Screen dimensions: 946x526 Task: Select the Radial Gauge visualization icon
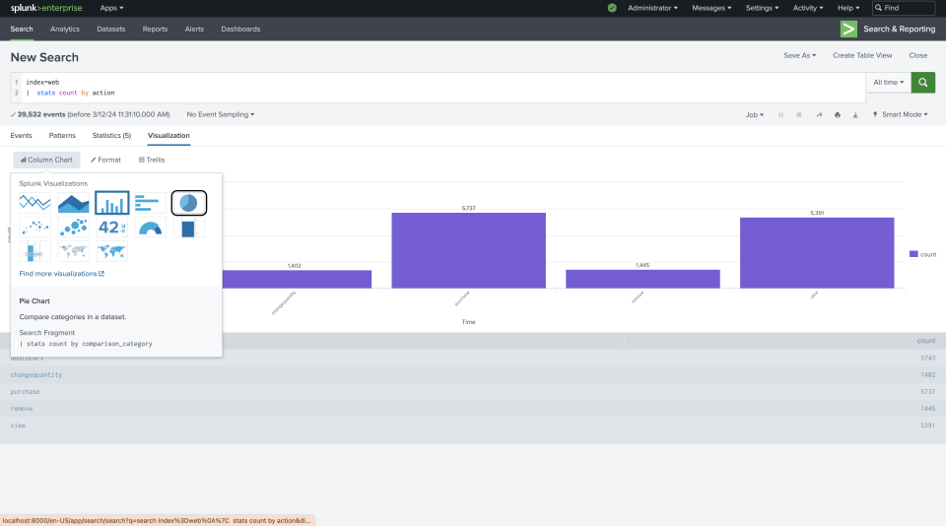(x=150, y=228)
